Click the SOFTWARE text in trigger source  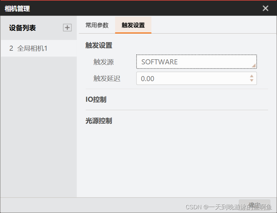click(x=159, y=62)
